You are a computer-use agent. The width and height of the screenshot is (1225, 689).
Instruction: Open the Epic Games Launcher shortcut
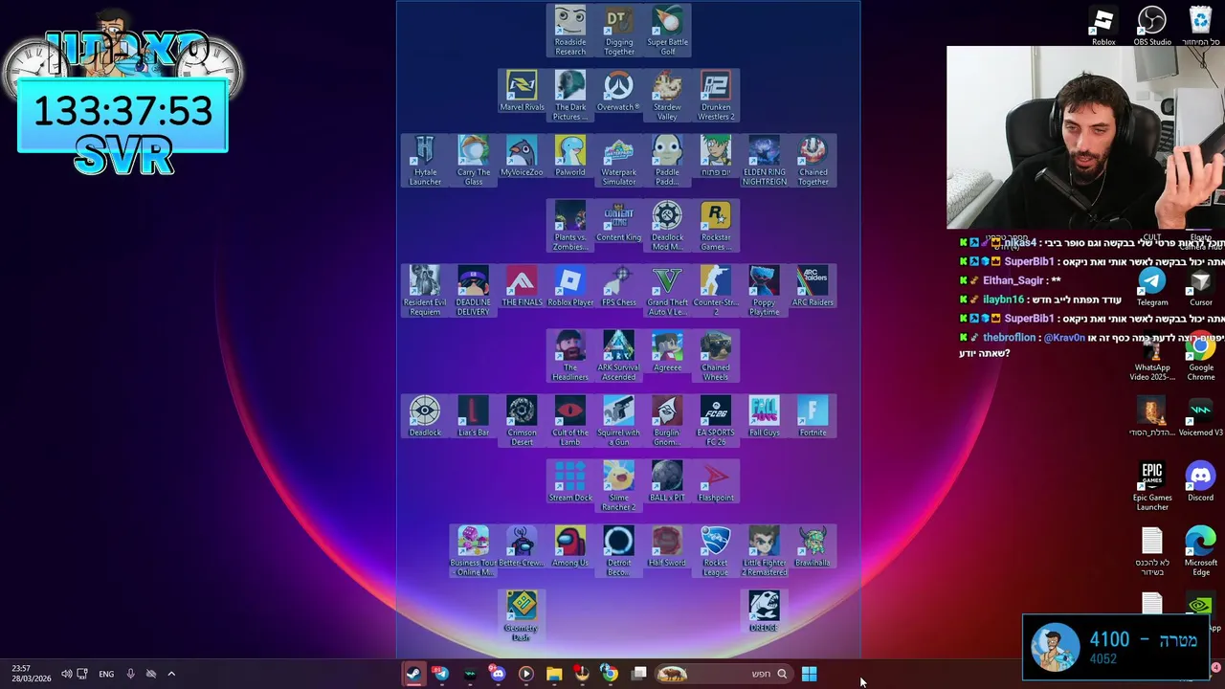1152,486
